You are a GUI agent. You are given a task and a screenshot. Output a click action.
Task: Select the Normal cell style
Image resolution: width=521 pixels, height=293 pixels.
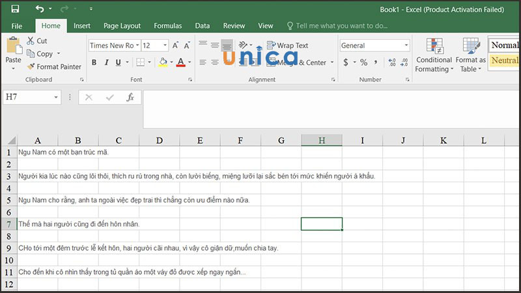[x=504, y=45]
